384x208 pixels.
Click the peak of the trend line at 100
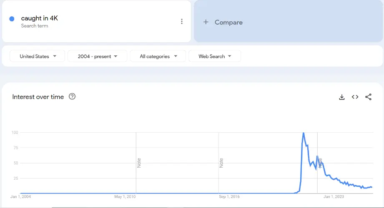pyautogui.click(x=303, y=133)
